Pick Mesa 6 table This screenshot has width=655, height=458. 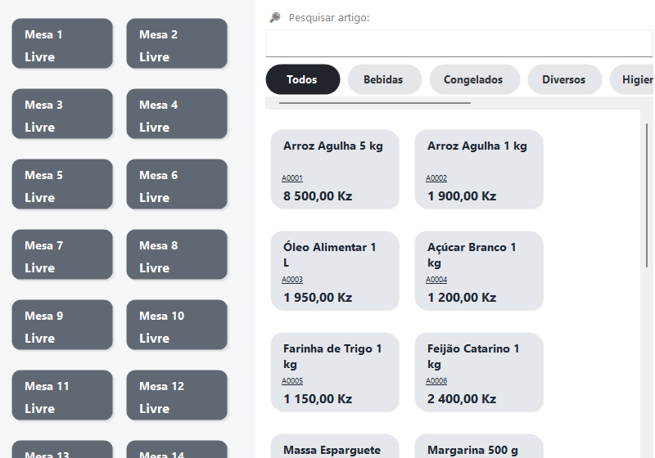177,184
